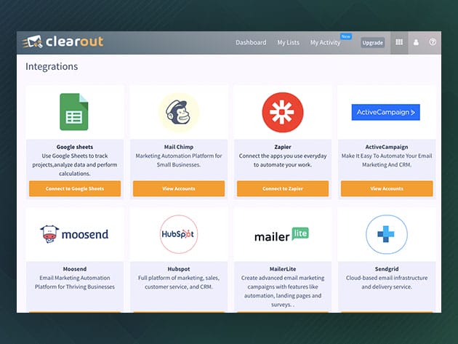Click the blue Sendgrid logo
Viewport: 458px width, 344px height.
[386, 234]
